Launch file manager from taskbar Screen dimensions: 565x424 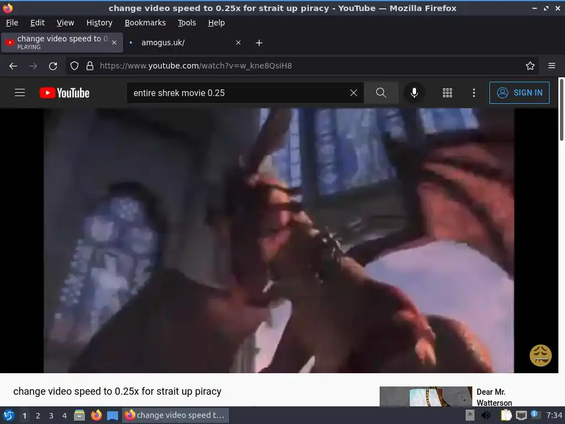[x=79, y=415]
